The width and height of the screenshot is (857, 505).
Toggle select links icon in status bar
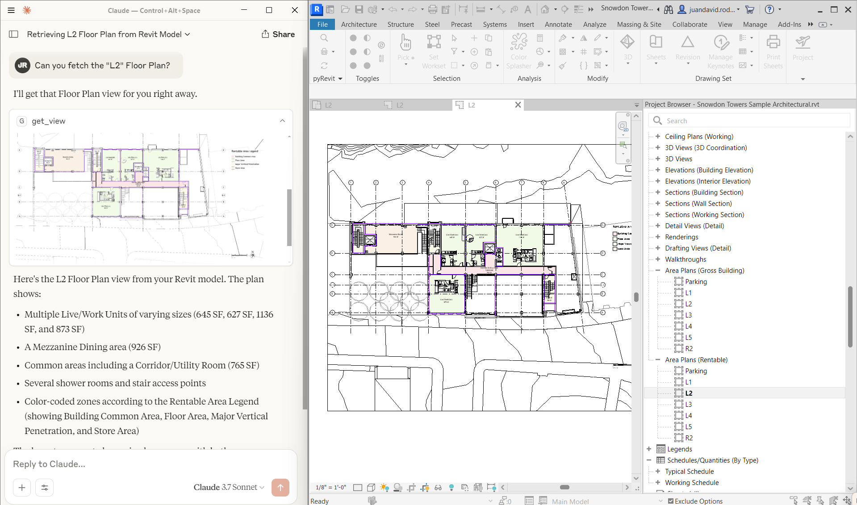click(x=794, y=501)
